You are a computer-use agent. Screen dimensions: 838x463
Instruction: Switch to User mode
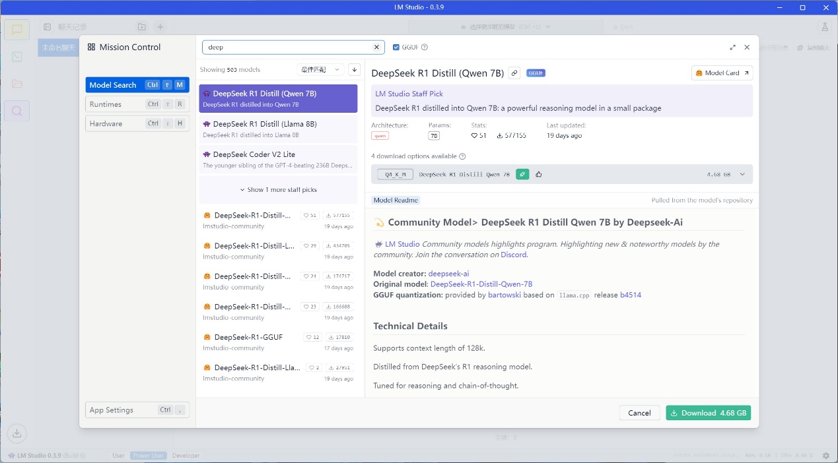pos(118,455)
